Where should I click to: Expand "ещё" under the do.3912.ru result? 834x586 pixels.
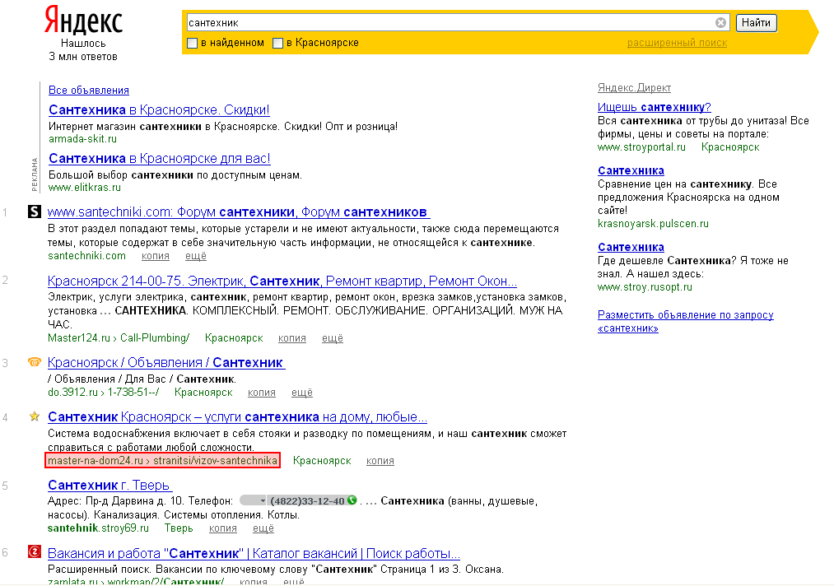click(x=302, y=393)
